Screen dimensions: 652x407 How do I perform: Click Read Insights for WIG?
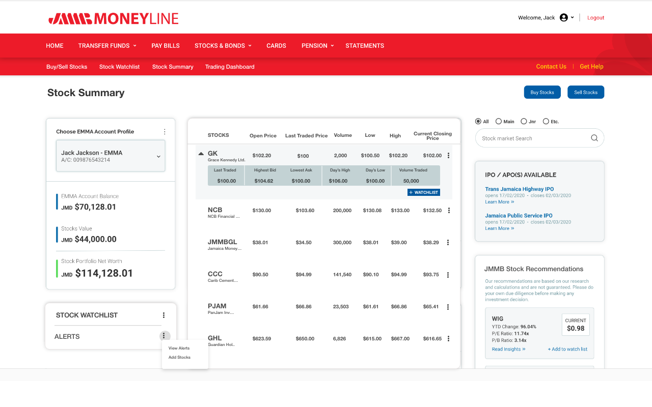(508, 350)
